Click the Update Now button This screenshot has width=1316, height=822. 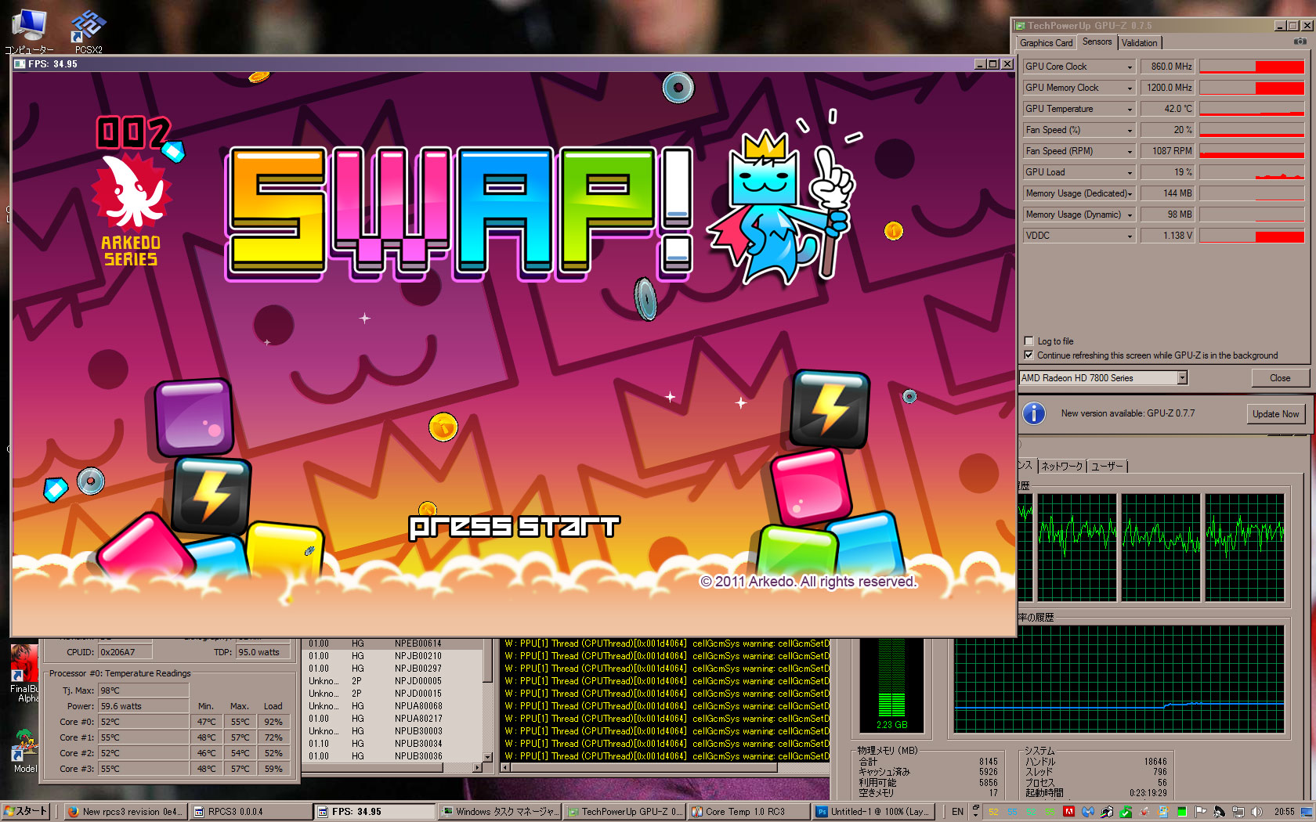click(x=1275, y=414)
